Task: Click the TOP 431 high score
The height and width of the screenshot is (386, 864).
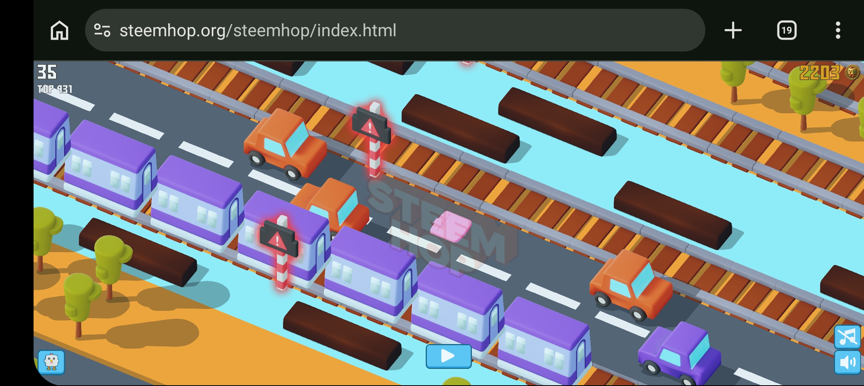Action: pos(55,89)
